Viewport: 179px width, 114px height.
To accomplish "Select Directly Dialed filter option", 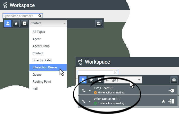I will pyautogui.click(x=42, y=60).
